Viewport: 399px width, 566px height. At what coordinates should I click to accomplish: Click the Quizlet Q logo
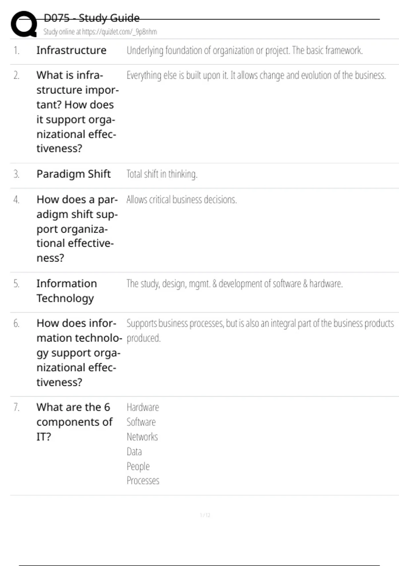point(24,24)
